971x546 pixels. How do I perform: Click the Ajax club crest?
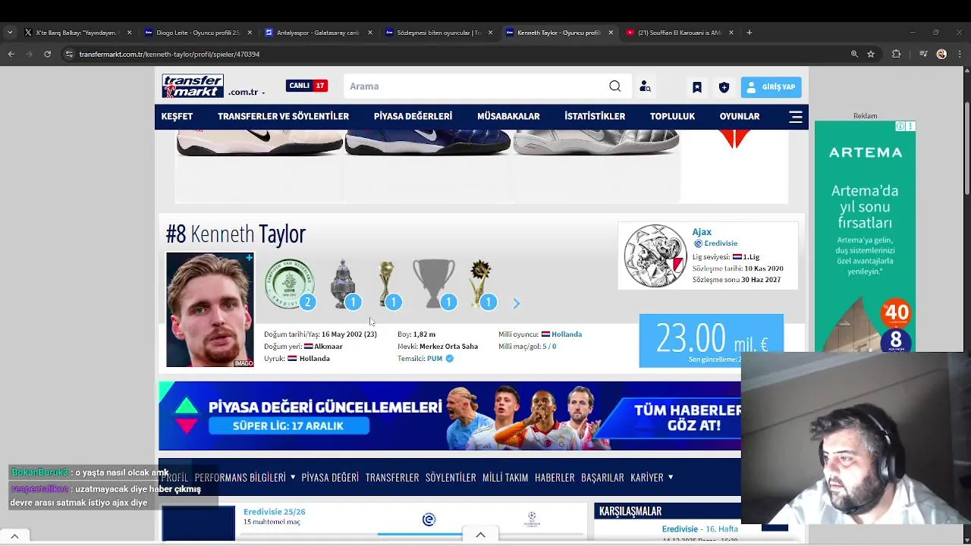pyautogui.click(x=655, y=256)
